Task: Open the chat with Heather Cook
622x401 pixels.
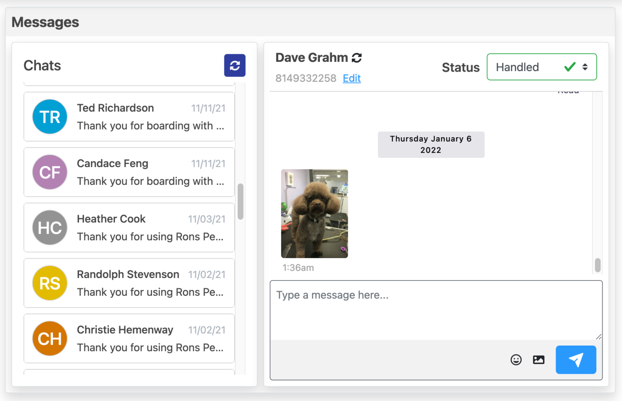Action: [129, 227]
